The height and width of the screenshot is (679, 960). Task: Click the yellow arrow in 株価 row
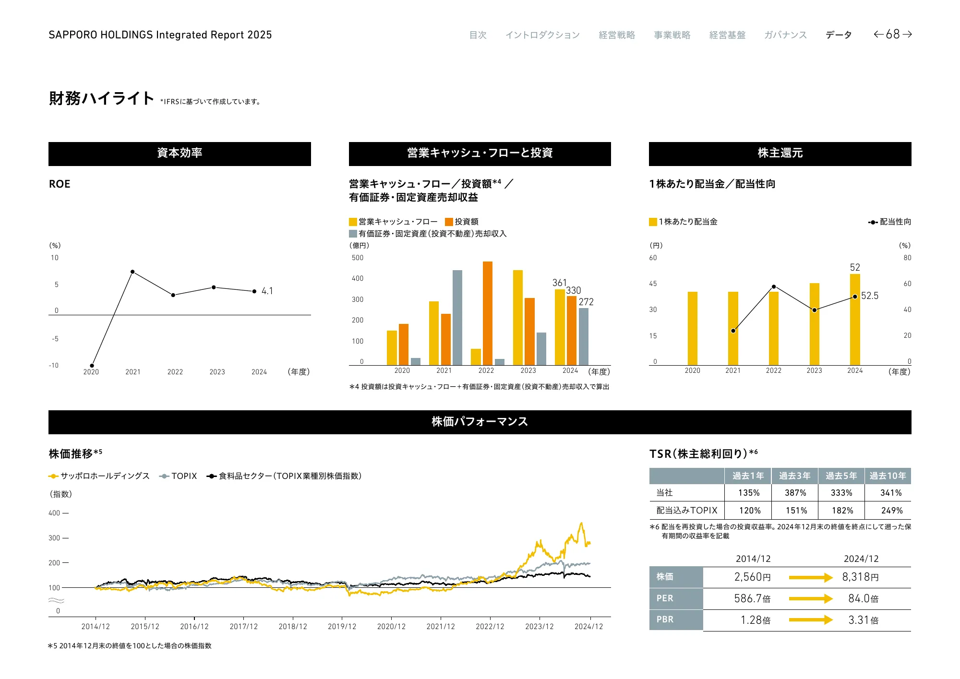(x=810, y=577)
